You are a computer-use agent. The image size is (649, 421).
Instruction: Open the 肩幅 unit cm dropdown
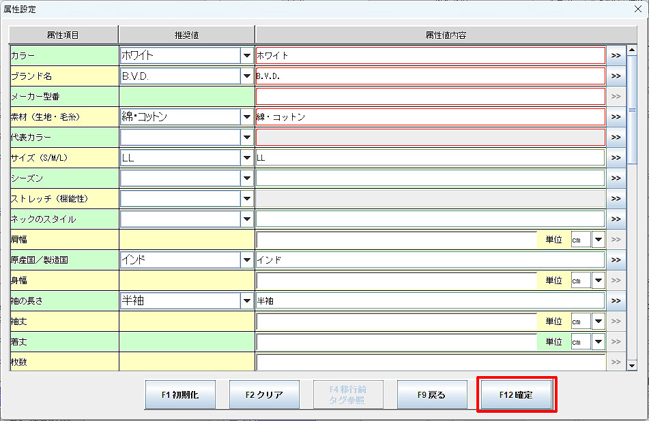(598, 240)
